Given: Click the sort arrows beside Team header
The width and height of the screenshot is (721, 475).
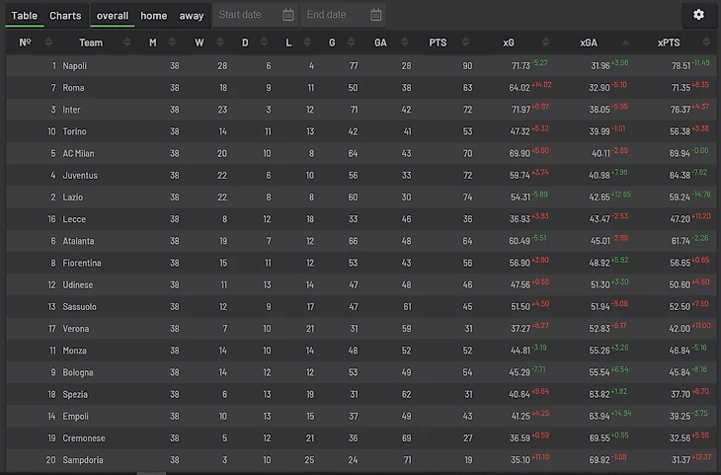Looking at the screenshot, I should click(127, 42).
